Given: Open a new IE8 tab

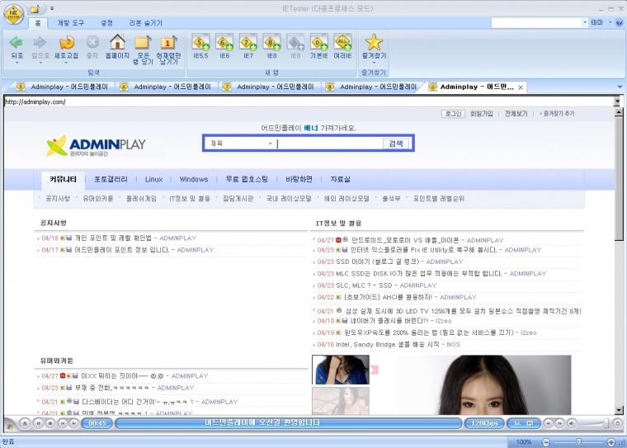Looking at the screenshot, I should pos(271,43).
